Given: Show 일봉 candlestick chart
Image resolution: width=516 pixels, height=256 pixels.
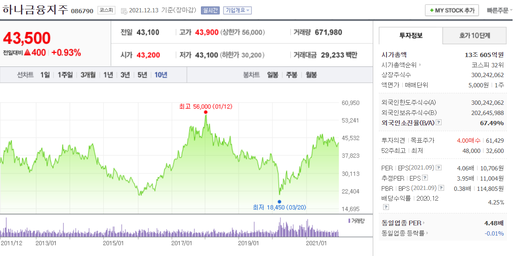Looking at the screenshot, I should point(273,75).
